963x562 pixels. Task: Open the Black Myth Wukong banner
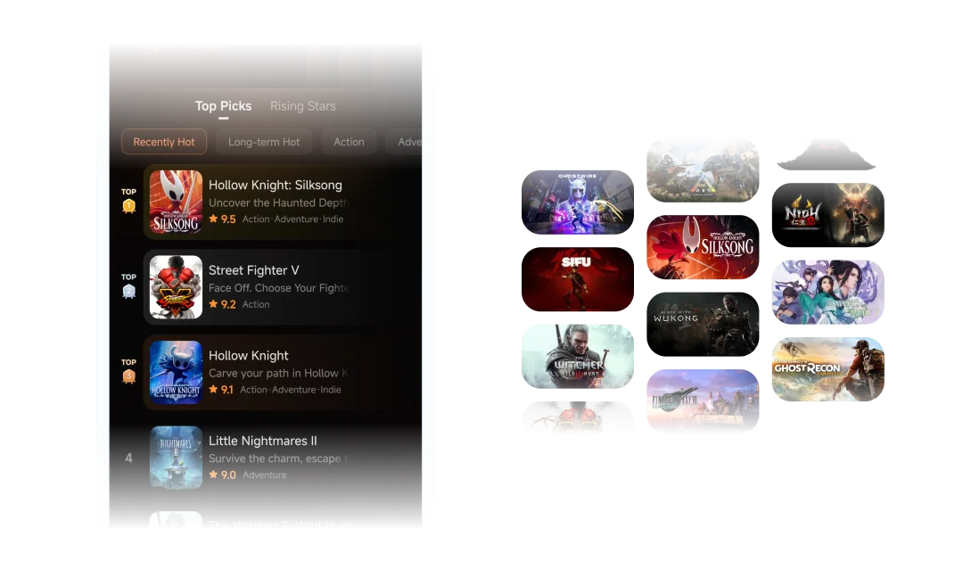point(703,325)
